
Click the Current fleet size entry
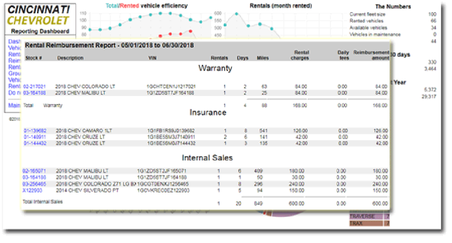point(367,14)
